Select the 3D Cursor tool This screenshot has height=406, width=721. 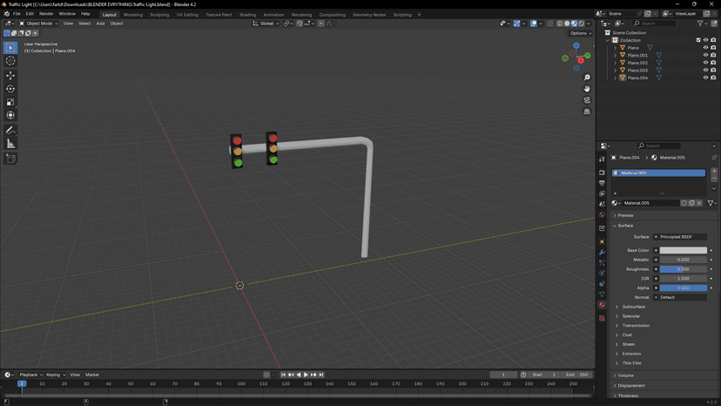click(x=10, y=61)
